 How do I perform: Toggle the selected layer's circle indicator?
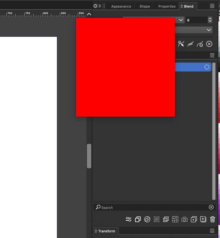click(207, 67)
